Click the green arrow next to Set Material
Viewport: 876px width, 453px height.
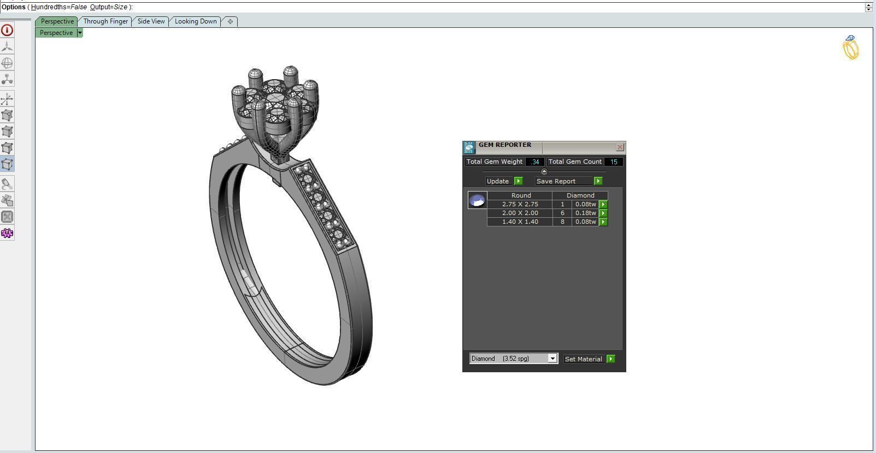tap(611, 359)
